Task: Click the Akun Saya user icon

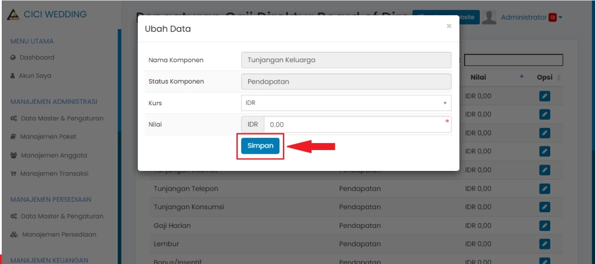Action: [13, 76]
